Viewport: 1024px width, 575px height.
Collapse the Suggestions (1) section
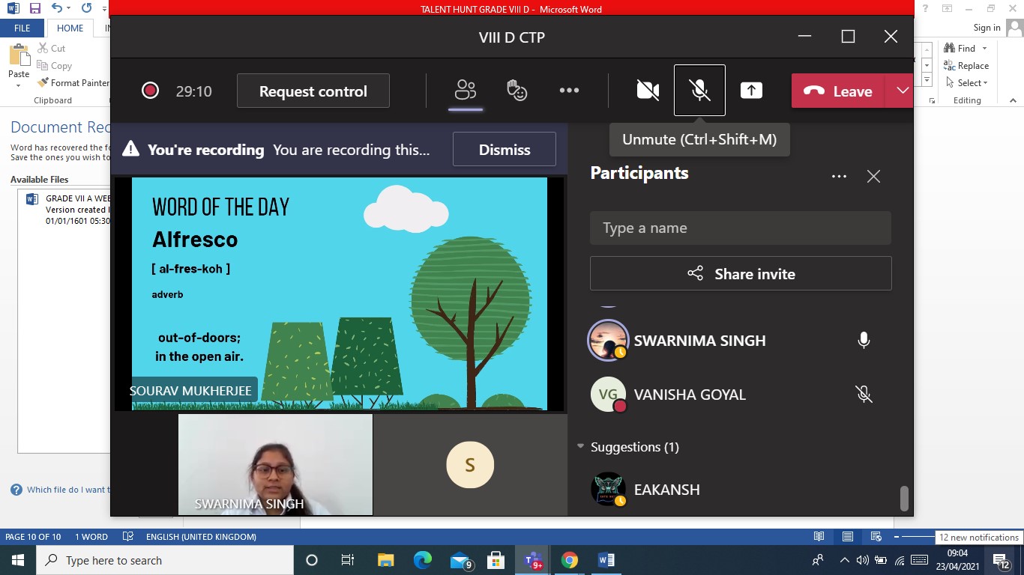[580, 447]
